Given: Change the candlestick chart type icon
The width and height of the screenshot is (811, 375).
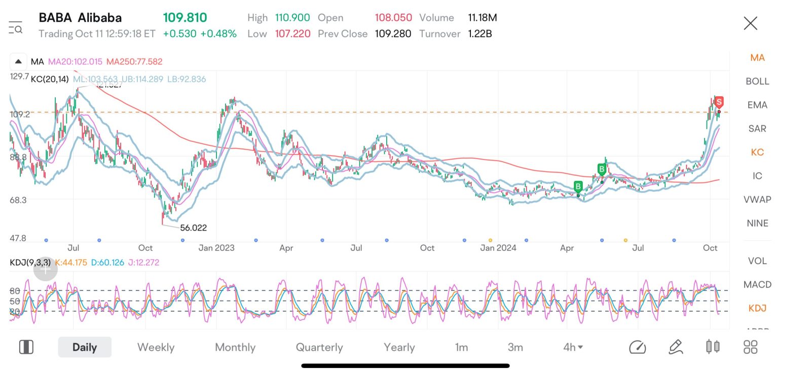Looking at the screenshot, I should pyautogui.click(x=713, y=347).
